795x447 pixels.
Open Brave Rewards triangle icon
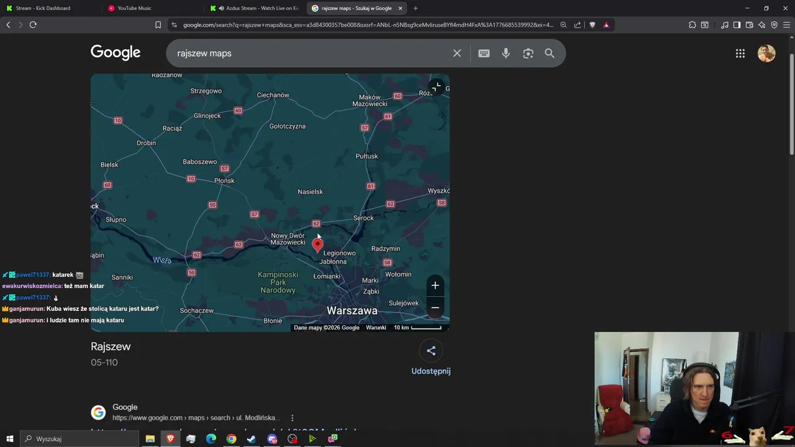click(606, 25)
